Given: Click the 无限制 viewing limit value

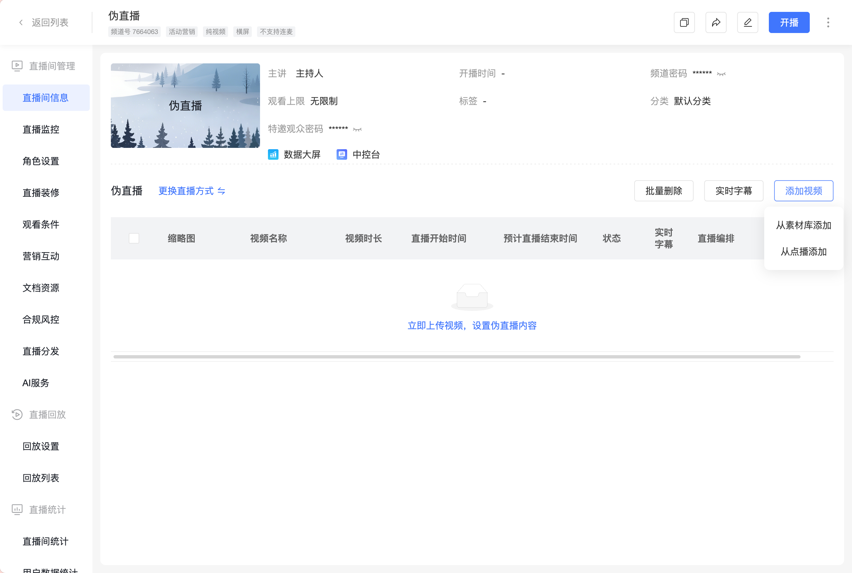Looking at the screenshot, I should pyautogui.click(x=324, y=101).
